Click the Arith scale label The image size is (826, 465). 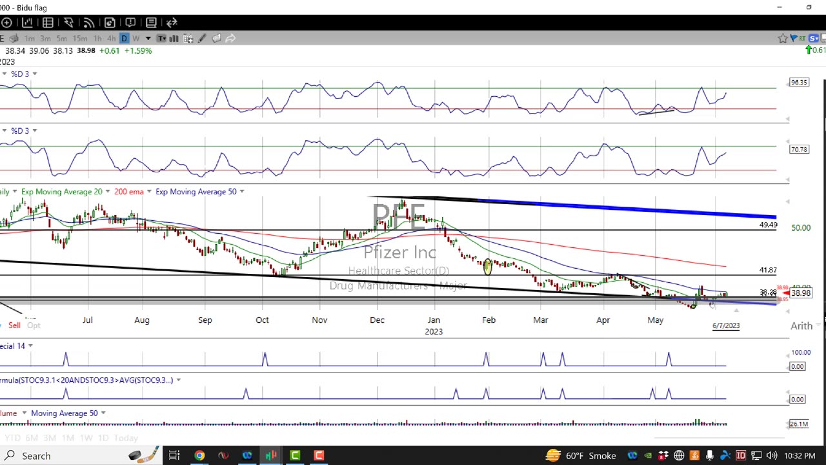tap(801, 326)
